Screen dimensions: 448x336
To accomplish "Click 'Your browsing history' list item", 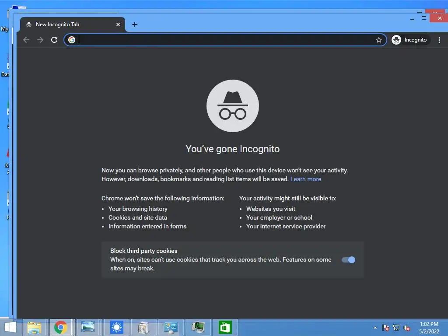I will pos(138,209).
